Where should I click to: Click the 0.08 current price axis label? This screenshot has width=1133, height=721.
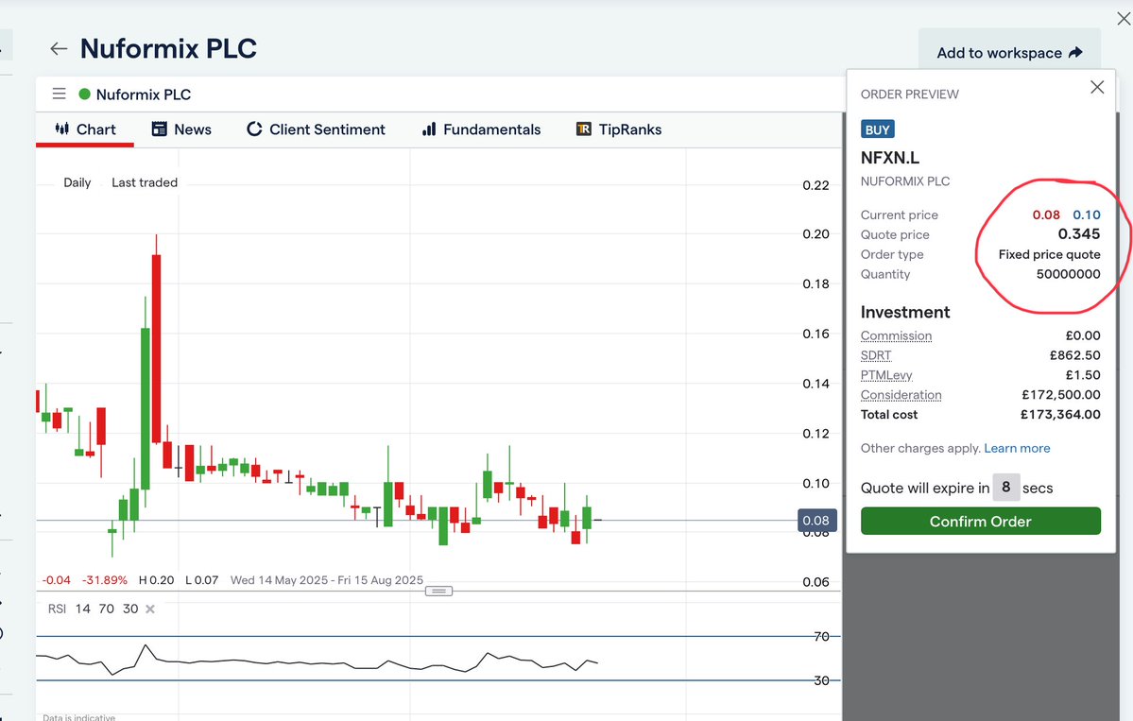(x=816, y=520)
